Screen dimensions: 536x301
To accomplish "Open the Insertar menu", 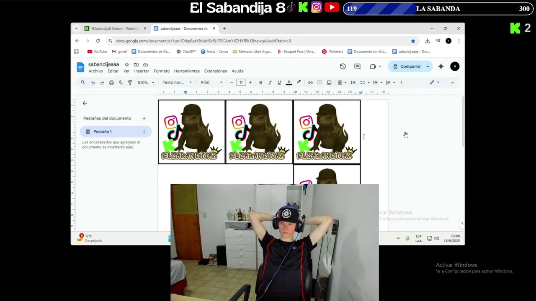I will coord(142,71).
